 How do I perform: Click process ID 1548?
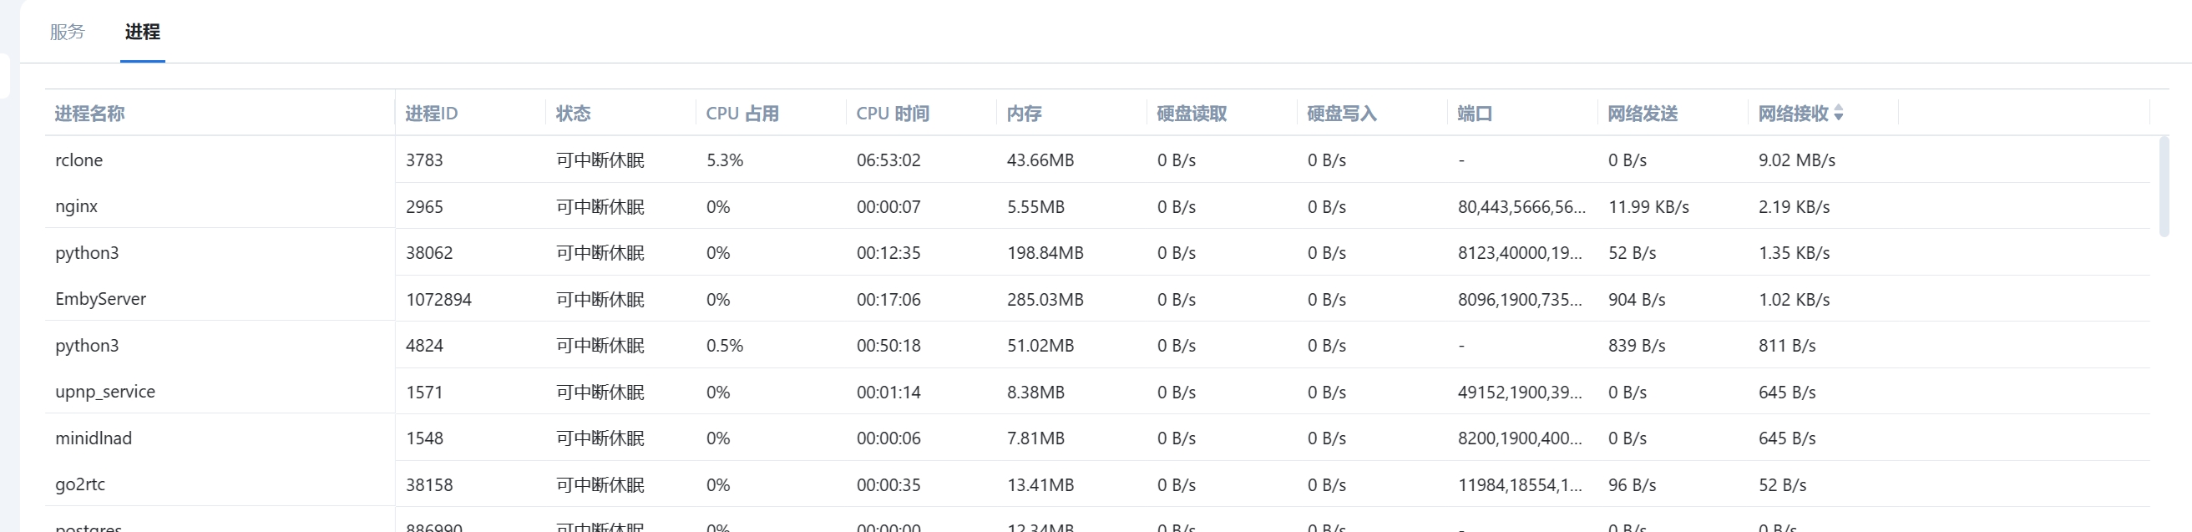coord(424,438)
